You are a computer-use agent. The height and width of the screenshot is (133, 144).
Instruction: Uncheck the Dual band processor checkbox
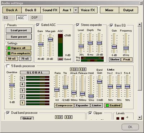[8, 113]
